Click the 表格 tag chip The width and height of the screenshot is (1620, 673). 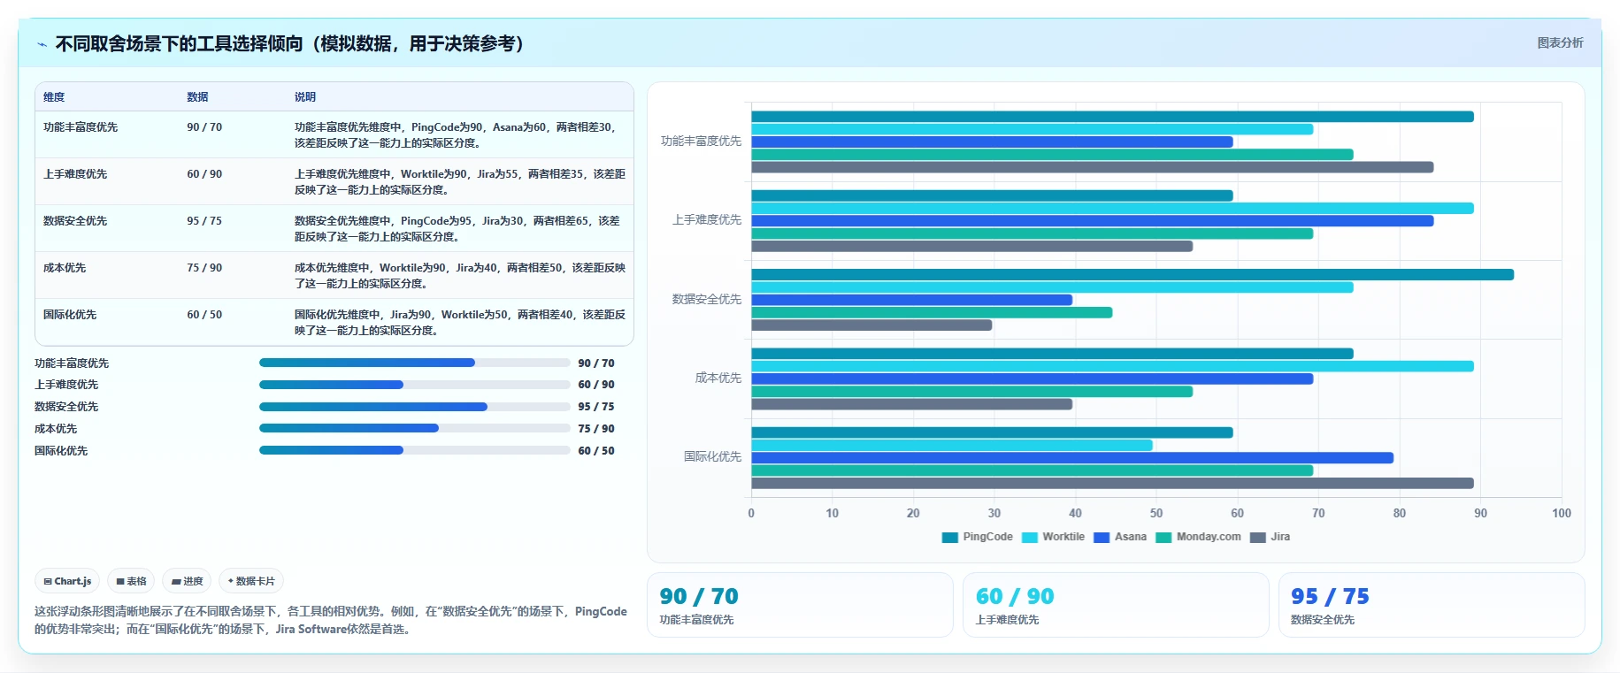[131, 581]
